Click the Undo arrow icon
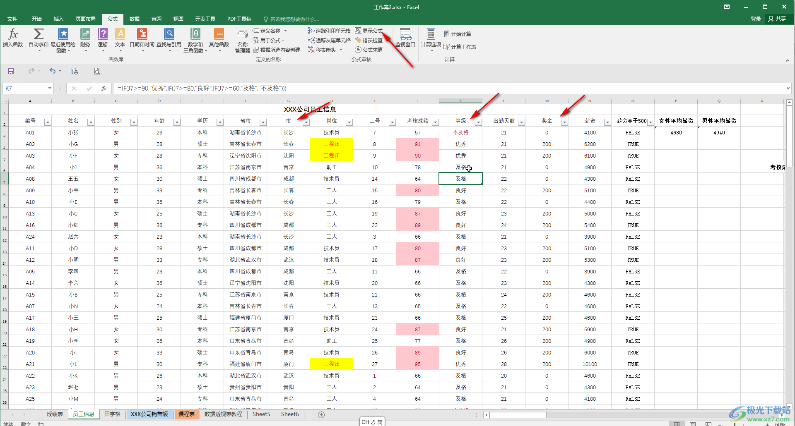This screenshot has height=426, width=795. (x=53, y=71)
